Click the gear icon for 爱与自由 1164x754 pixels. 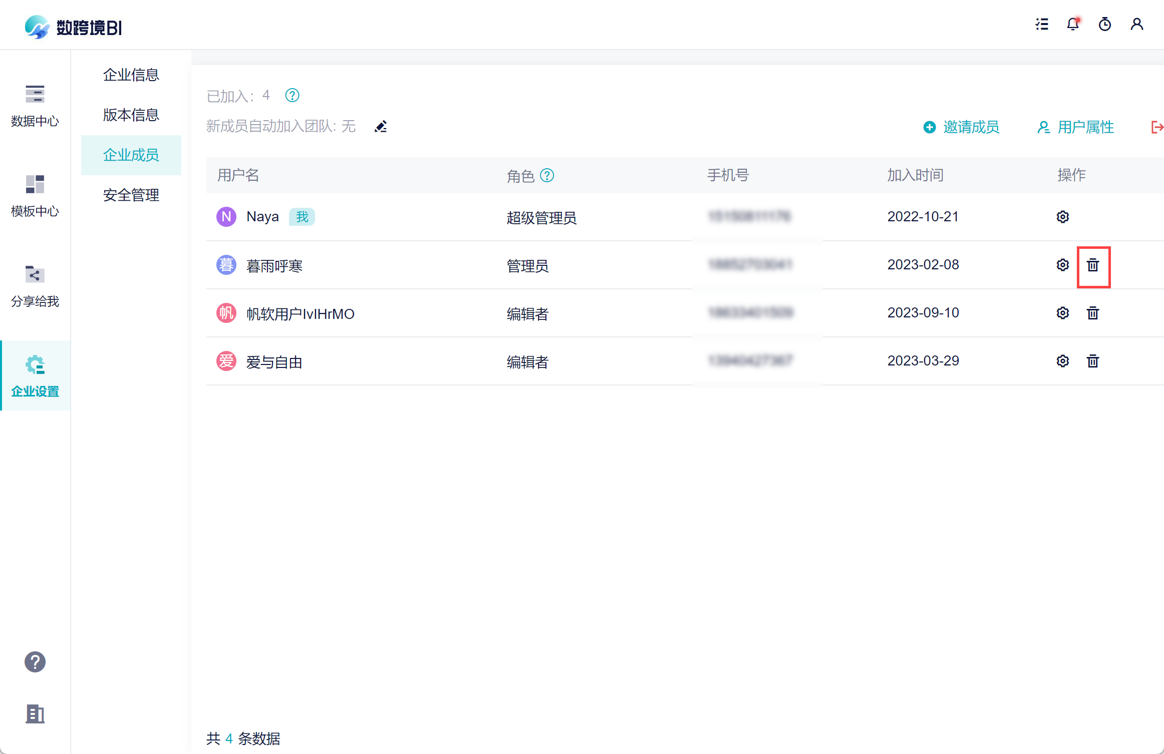click(x=1062, y=361)
